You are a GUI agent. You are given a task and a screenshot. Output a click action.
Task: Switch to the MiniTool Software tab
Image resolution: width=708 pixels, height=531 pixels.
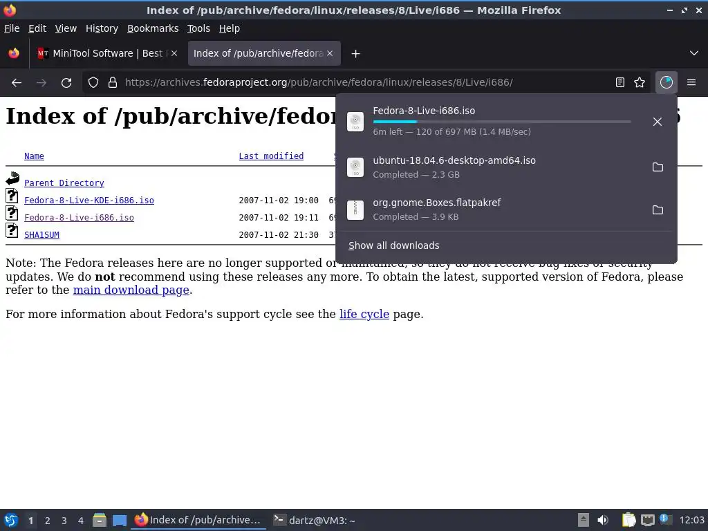coord(107,53)
